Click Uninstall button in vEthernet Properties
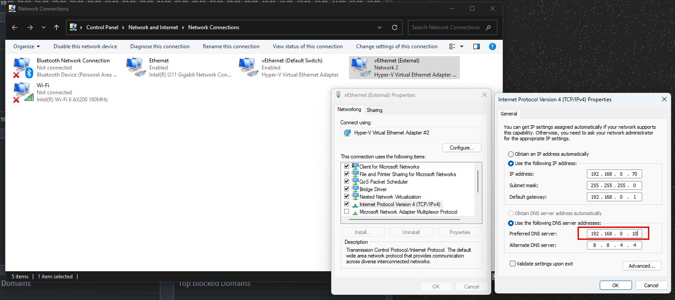 (x=411, y=232)
